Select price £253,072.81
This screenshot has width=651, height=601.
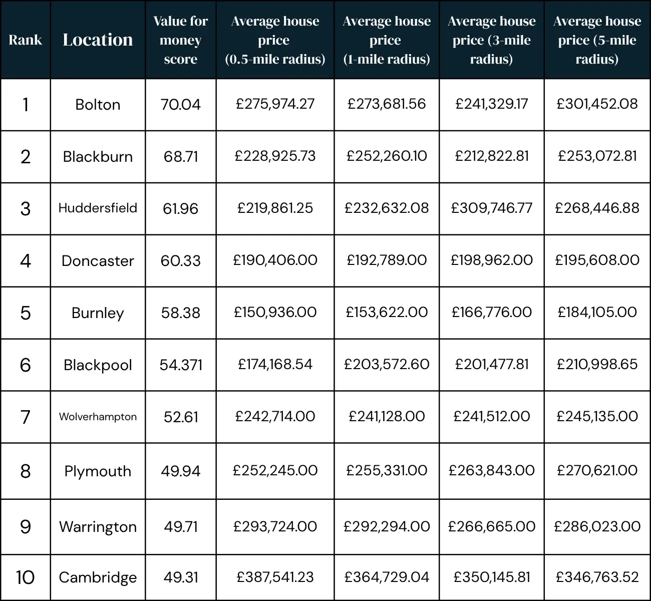[x=597, y=156]
